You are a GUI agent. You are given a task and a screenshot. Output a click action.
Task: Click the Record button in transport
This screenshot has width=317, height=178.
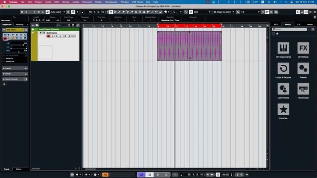pyautogui.click(x=166, y=175)
